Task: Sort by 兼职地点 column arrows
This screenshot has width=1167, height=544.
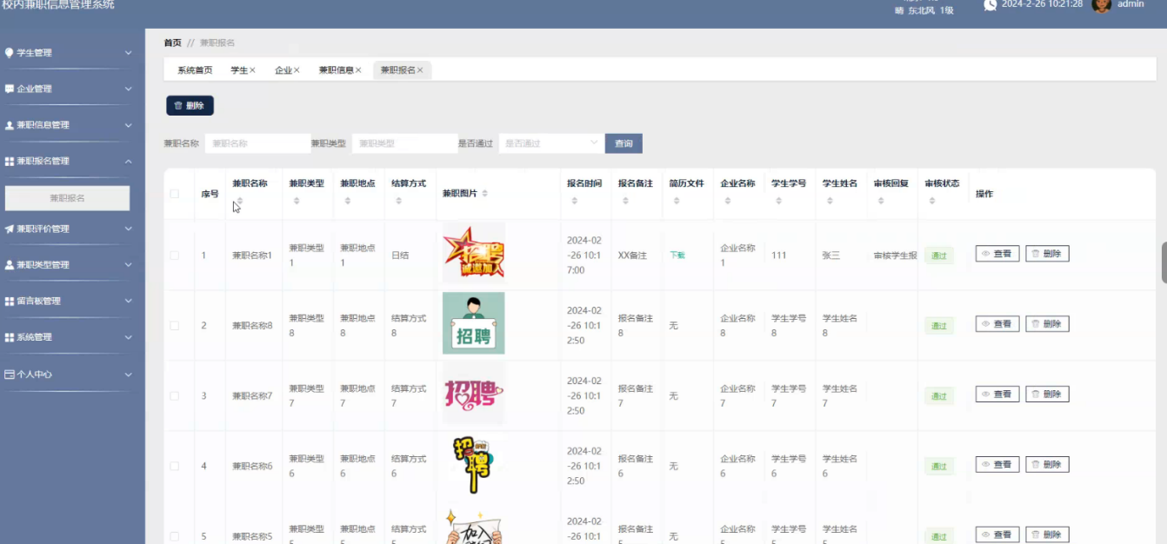Action: [348, 201]
